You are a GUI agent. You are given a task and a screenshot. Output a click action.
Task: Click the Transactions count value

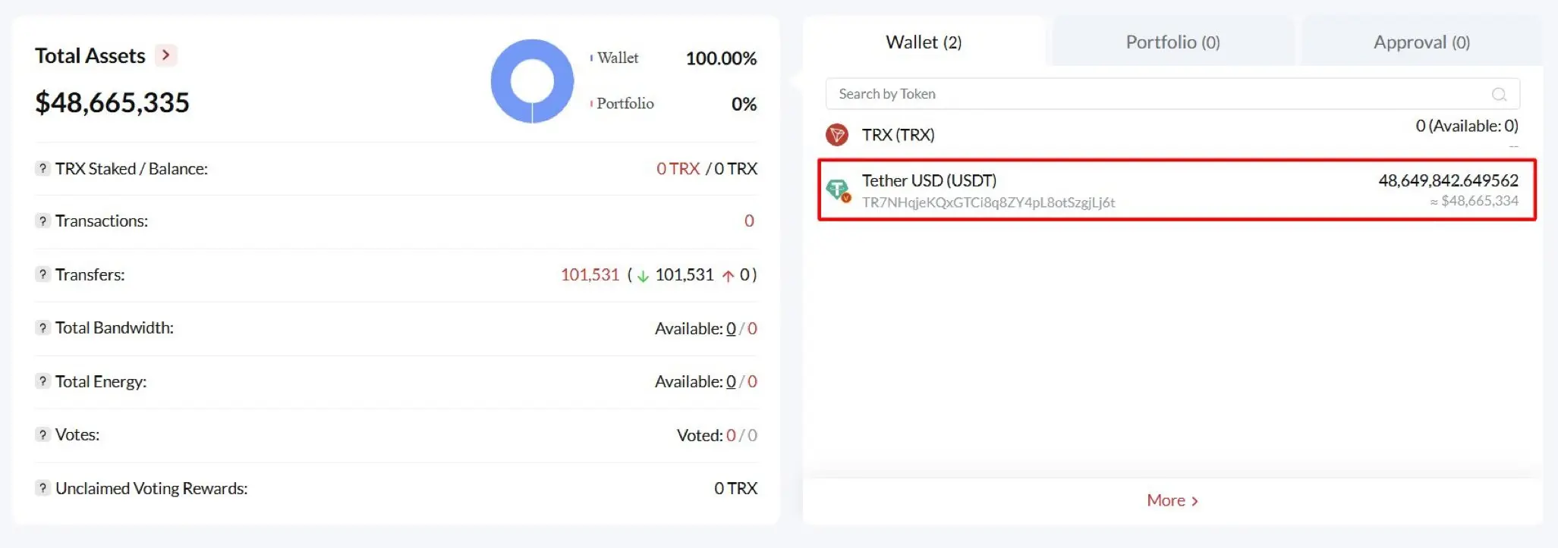pyautogui.click(x=749, y=221)
